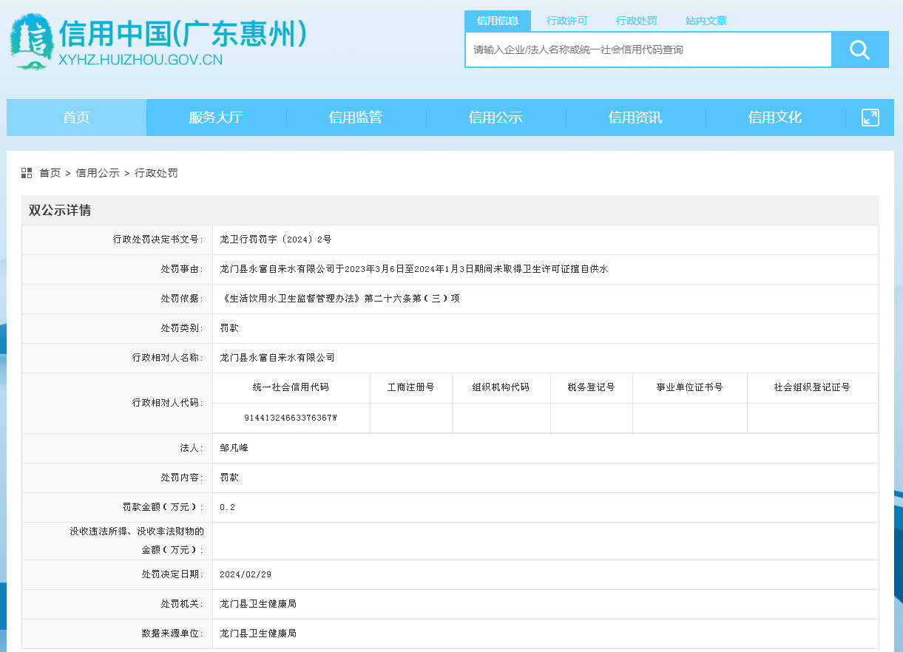The height and width of the screenshot is (652, 903).
Task: Go to 首页 in the main navigation
Action: point(76,118)
